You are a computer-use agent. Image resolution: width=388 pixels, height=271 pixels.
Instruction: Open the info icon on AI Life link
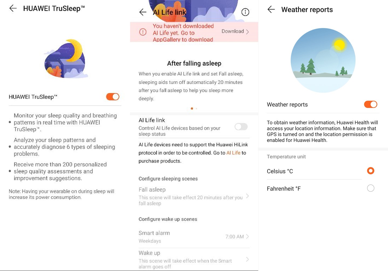click(x=245, y=12)
